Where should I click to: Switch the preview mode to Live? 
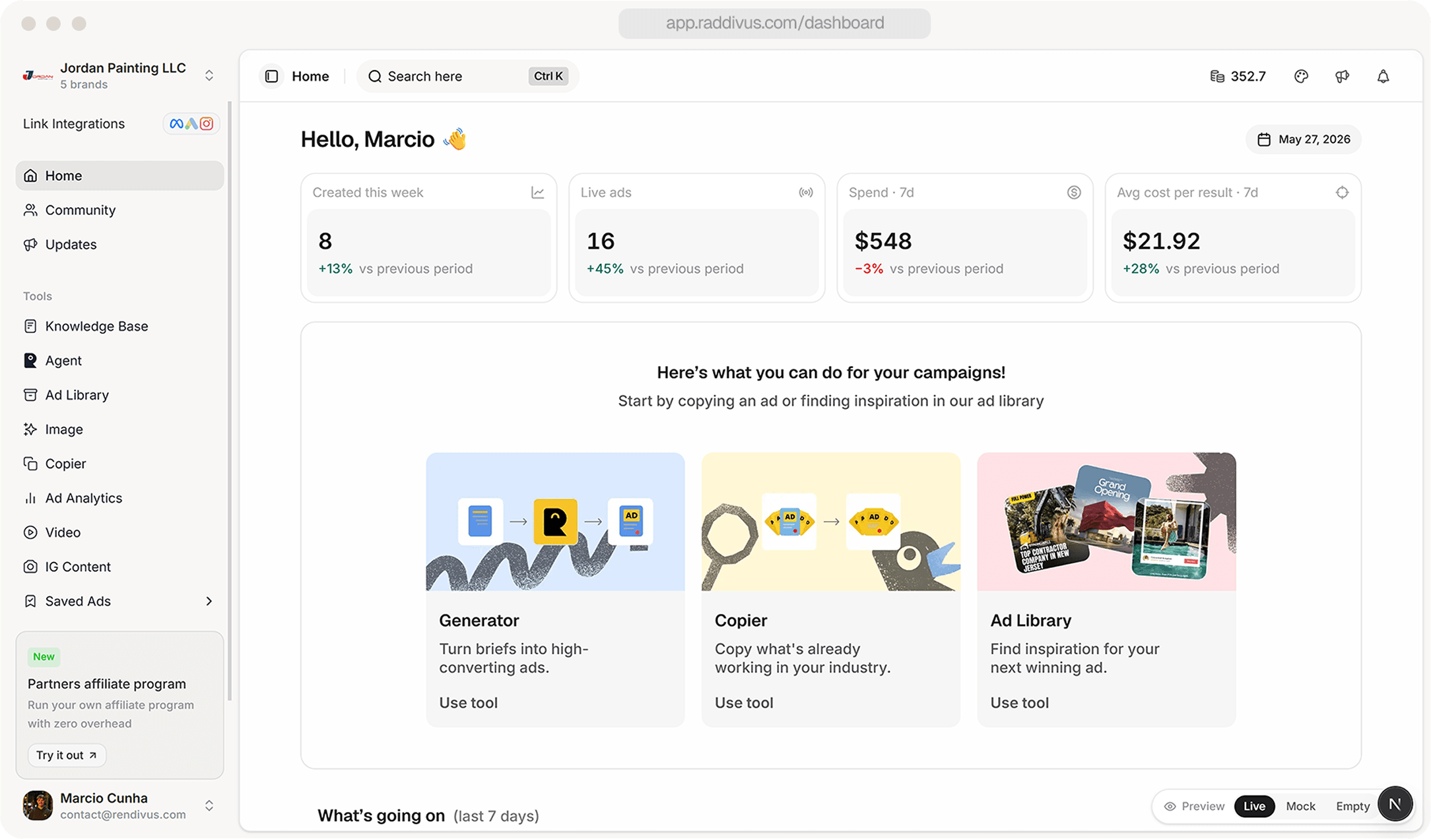point(1254,806)
